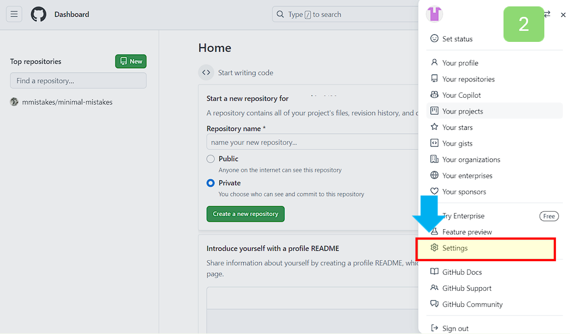Click the Dashboard title in header

(x=72, y=15)
